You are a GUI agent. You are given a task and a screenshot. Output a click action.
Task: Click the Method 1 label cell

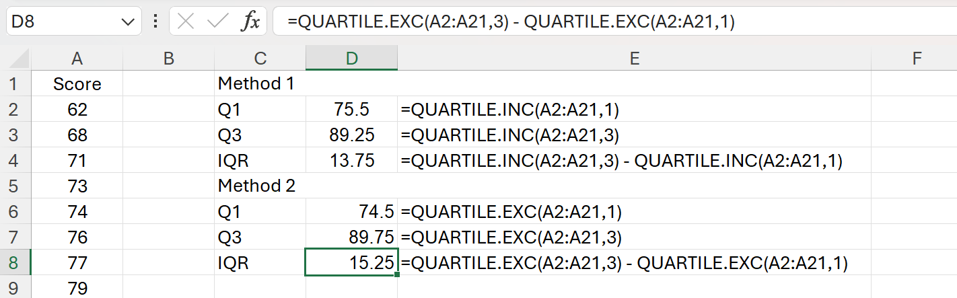coord(259,84)
